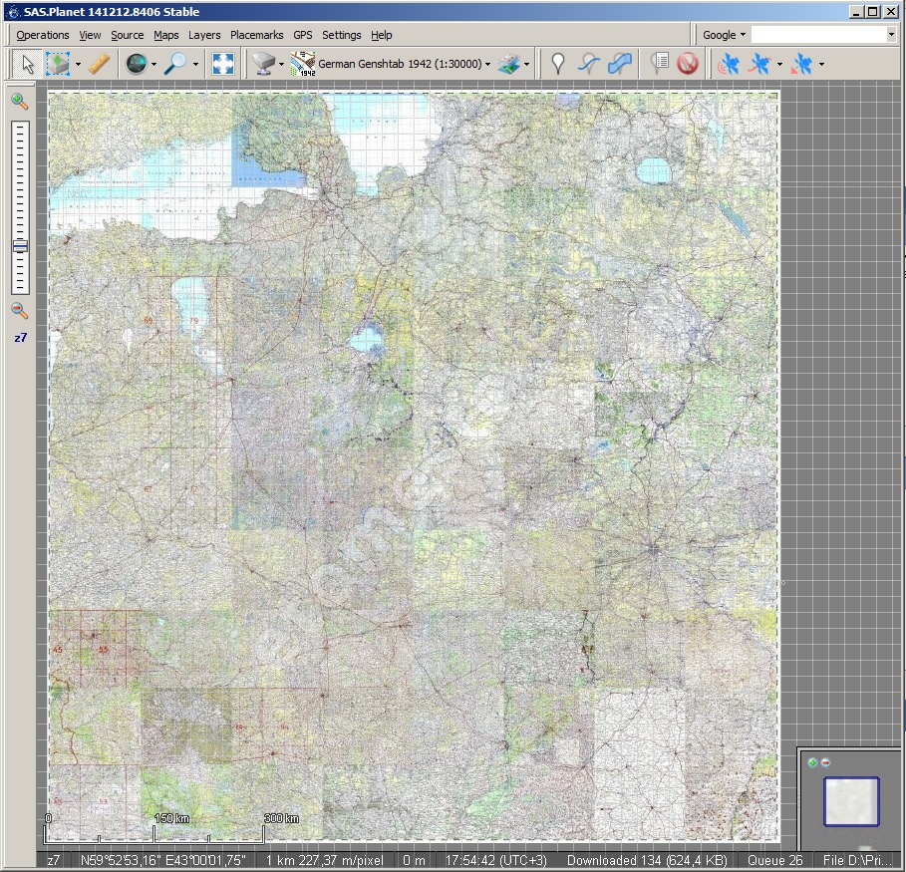This screenshot has height=872, width=906.
Task: Open the Google search provider dropdown
Action: pos(724,35)
